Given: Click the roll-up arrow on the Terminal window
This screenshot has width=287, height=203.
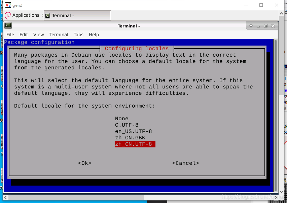Looking at the screenshot, I should [x=251, y=26].
